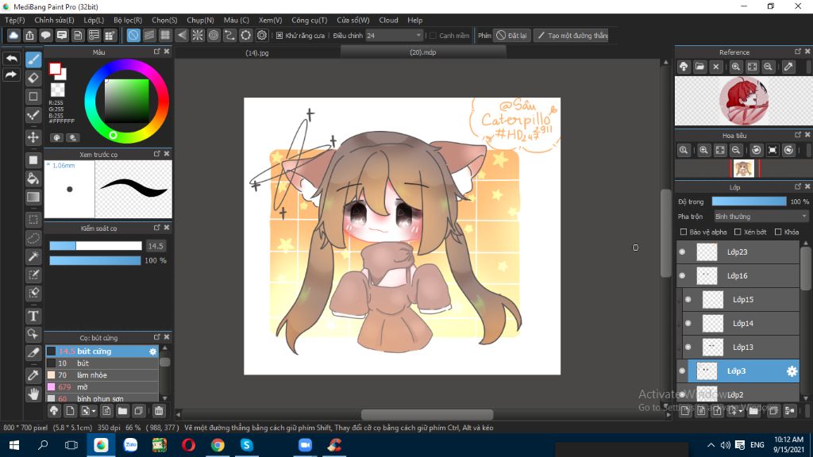Toggle visibility of layer Lớp3
The image size is (813, 457).
click(x=682, y=371)
